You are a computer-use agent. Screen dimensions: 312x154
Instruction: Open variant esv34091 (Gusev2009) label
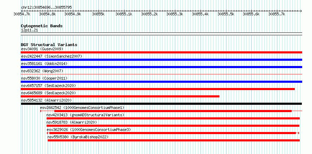pos(42,49)
